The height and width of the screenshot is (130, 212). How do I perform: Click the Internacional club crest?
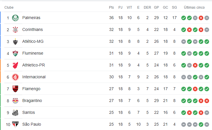click(x=15, y=77)
